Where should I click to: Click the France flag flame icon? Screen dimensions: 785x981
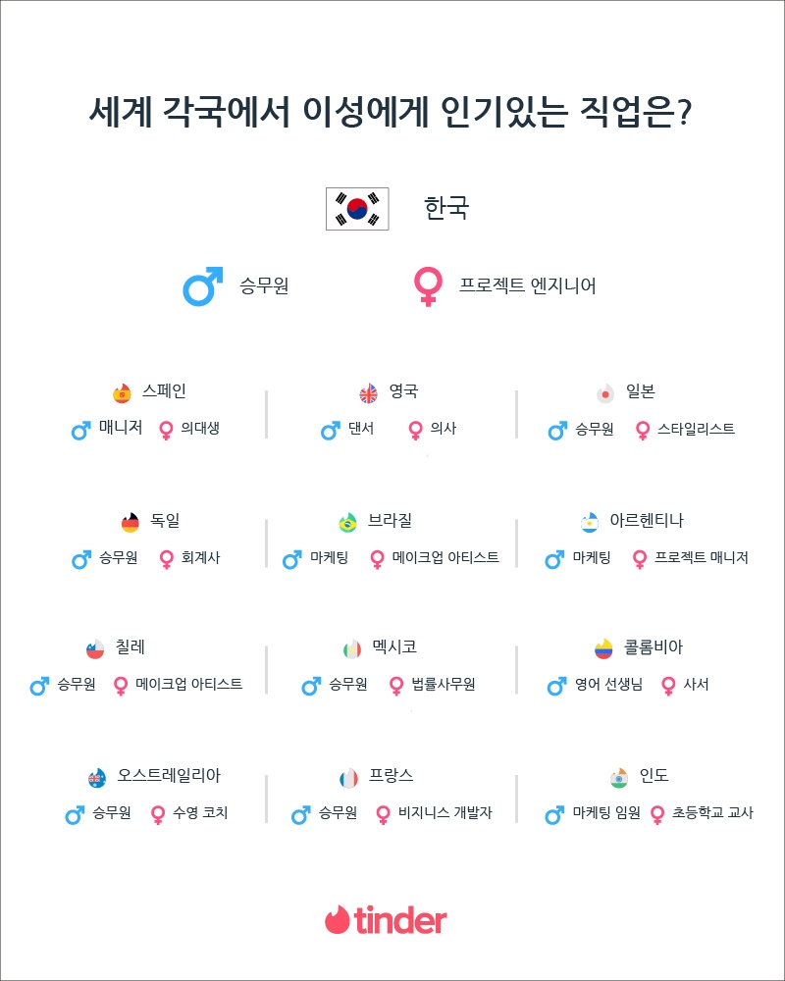348,778
